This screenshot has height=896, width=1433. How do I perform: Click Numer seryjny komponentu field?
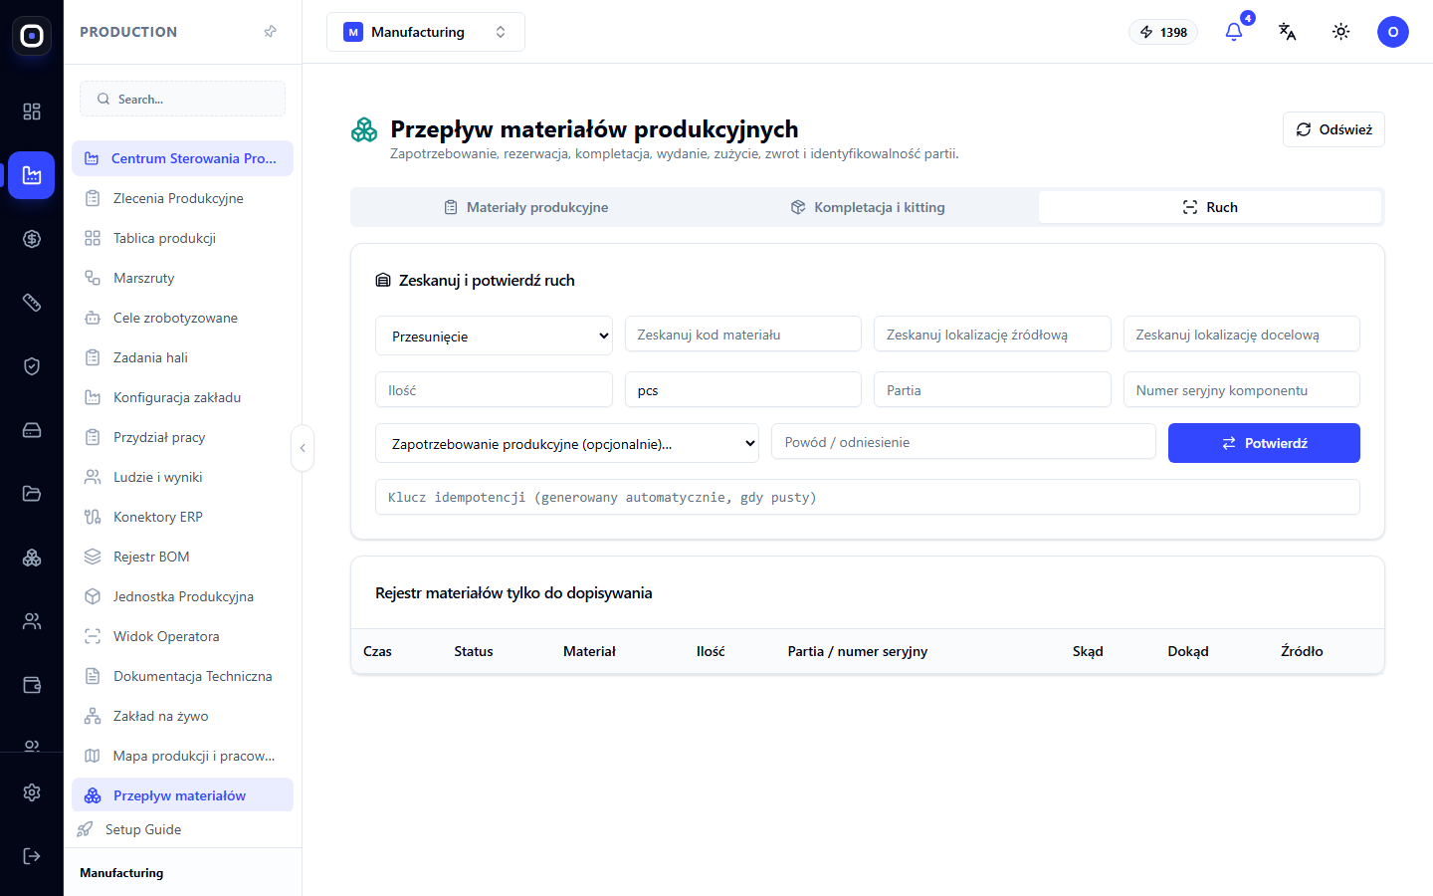1242,389
